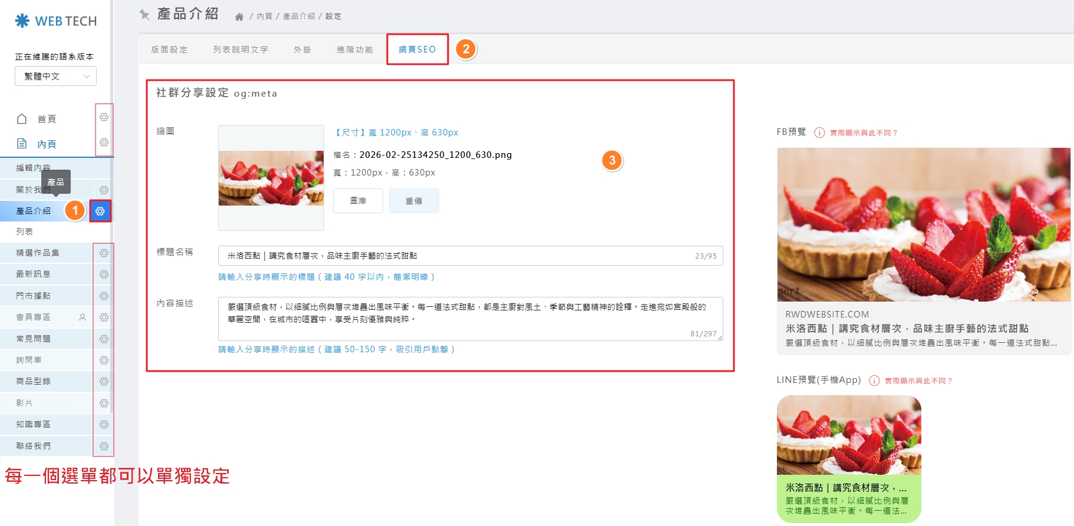Click the blue gear for 產品介紹

(100, 211)
